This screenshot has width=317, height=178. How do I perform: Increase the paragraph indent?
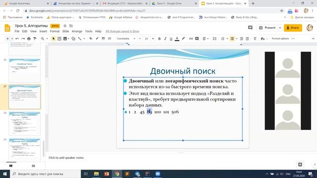coord(247,39)
